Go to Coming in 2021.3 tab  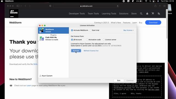(x=101, y=23)
